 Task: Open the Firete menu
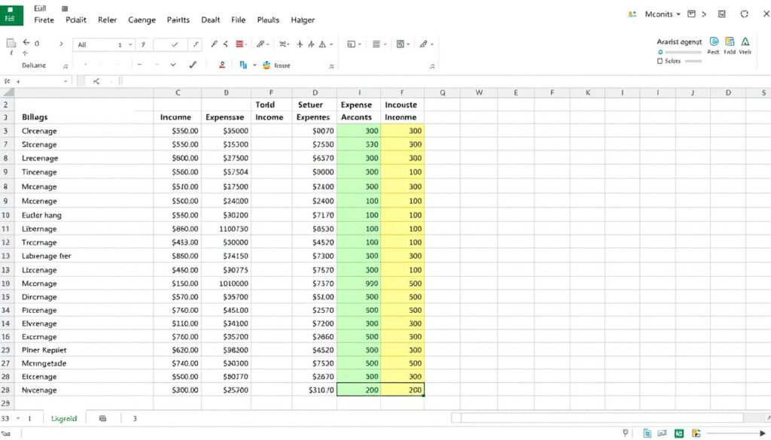(x=44, y=20)
